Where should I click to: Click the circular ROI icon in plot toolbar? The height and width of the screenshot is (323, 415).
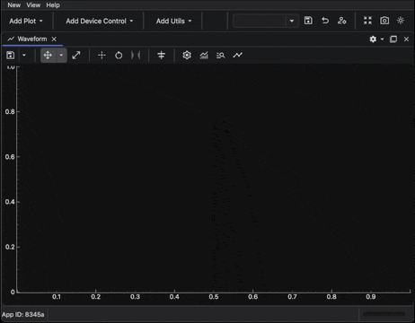click(119, 56)
